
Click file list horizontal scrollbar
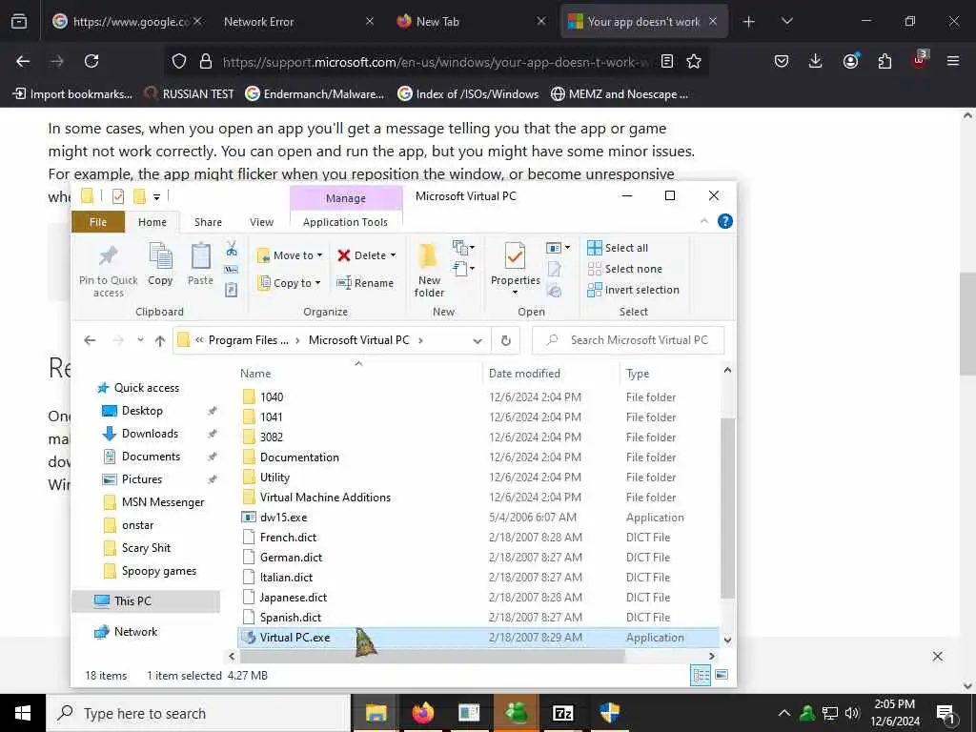point(432,656)
